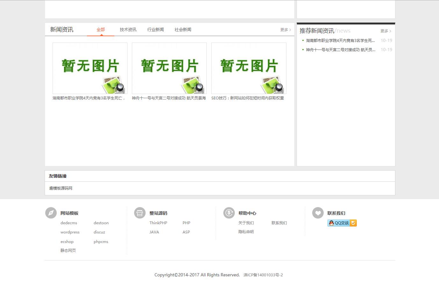Click the 帮助中心 footer heading
This screenshot has height=290, width=439.
(247, 213)
